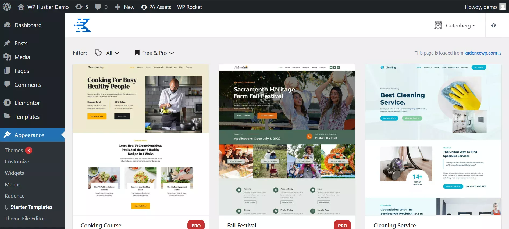
Task: Click the home icon for WP Hustler Demo
Action: [21, 7]
